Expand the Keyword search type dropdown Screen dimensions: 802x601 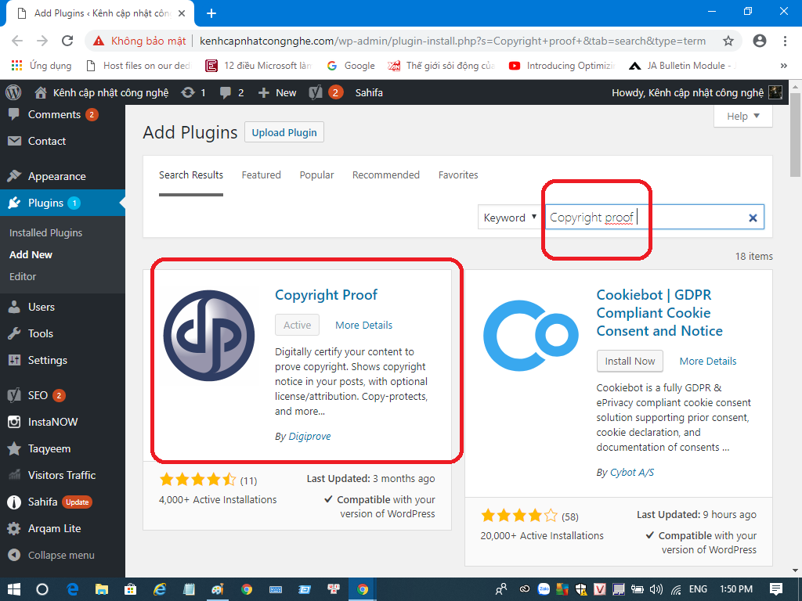click(x=510, y=218)
